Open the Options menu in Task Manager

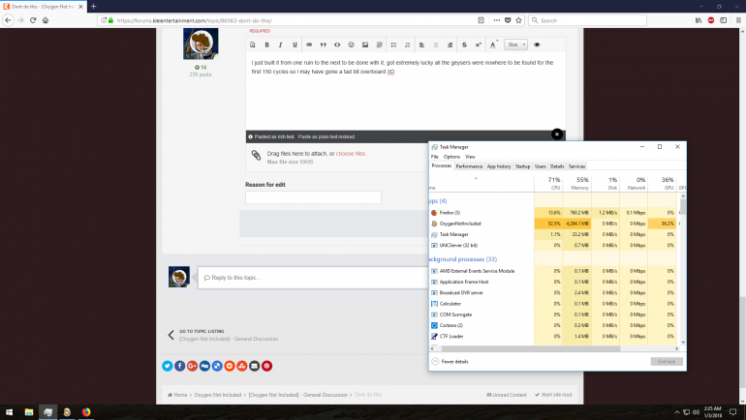451,156
